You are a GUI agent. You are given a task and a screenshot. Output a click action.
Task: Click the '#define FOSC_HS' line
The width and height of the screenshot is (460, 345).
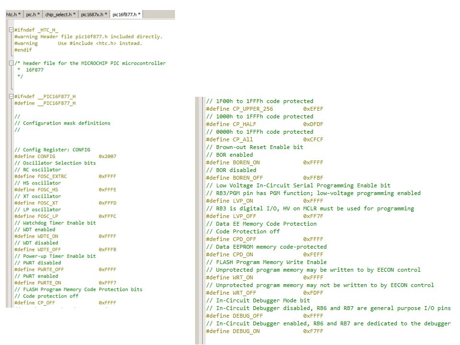point(65,190)
